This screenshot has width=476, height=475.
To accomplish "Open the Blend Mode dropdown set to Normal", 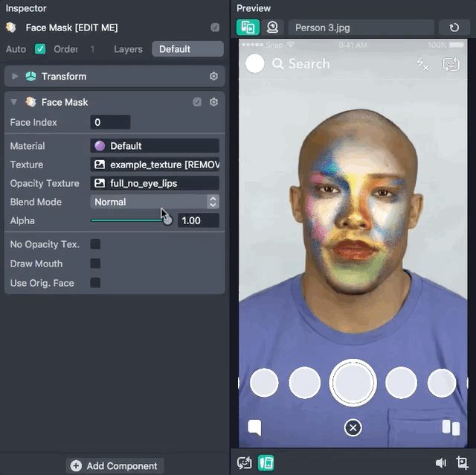I will (x=155, y=202).
